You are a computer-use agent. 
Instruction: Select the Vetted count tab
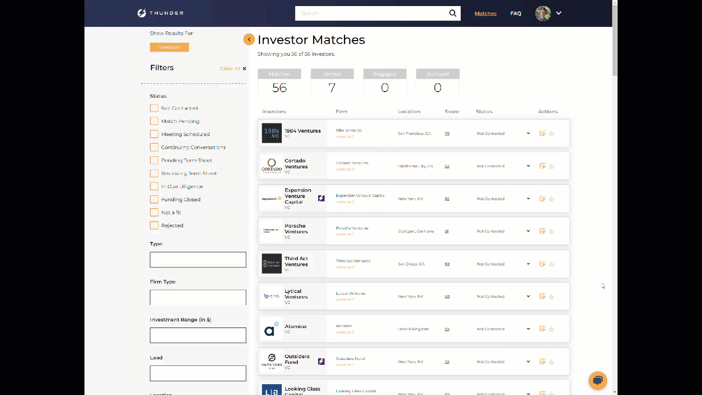point(332,82)
